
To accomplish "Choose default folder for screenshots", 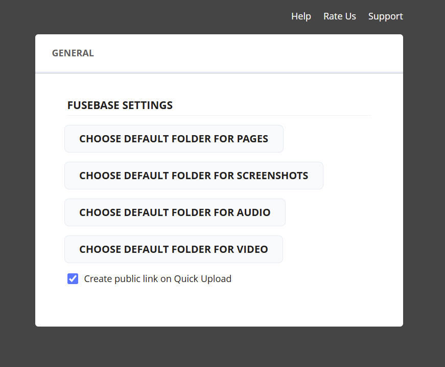I will (194, 176).
